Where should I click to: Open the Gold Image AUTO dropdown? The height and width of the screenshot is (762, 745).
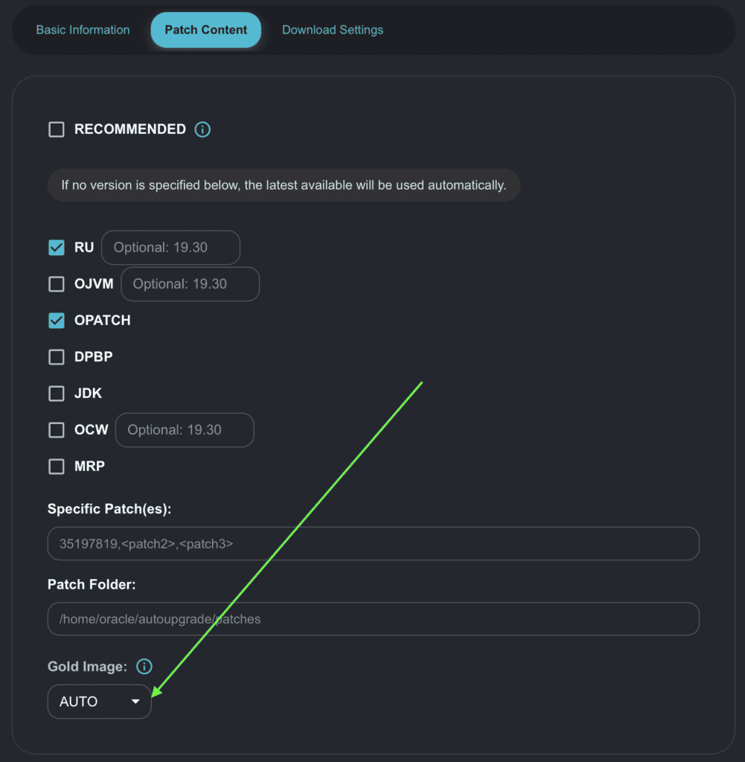[x=99, y=702]
